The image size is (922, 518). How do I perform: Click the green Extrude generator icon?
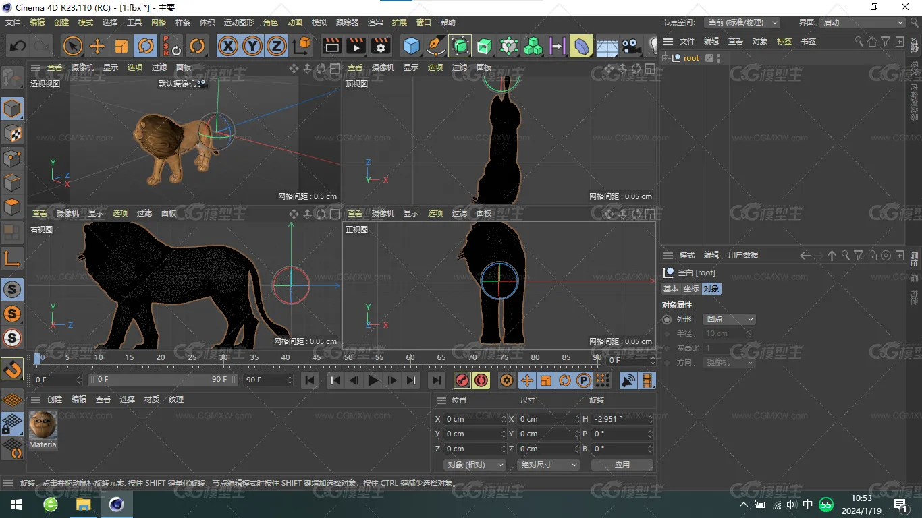coord(485,46)
